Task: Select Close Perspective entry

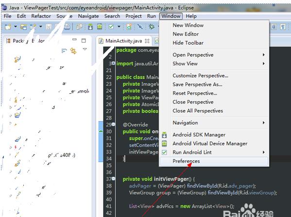Action: point(214,102)
